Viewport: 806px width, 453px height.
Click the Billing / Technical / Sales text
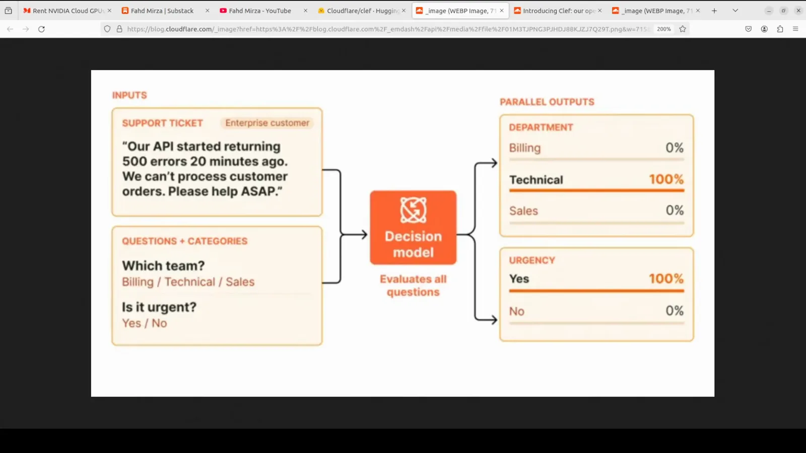[x=188, y=282]
